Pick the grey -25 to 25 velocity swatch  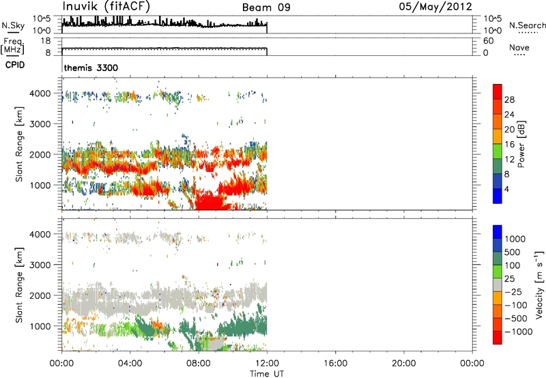498,285
